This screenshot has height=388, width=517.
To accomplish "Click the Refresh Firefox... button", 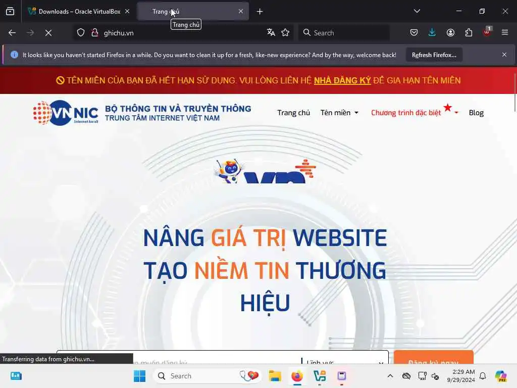I will point(434,55).
